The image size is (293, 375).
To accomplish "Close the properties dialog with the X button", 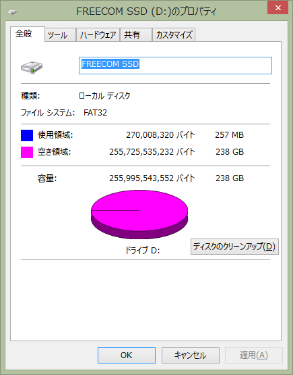I will click(x=278, y=7).
